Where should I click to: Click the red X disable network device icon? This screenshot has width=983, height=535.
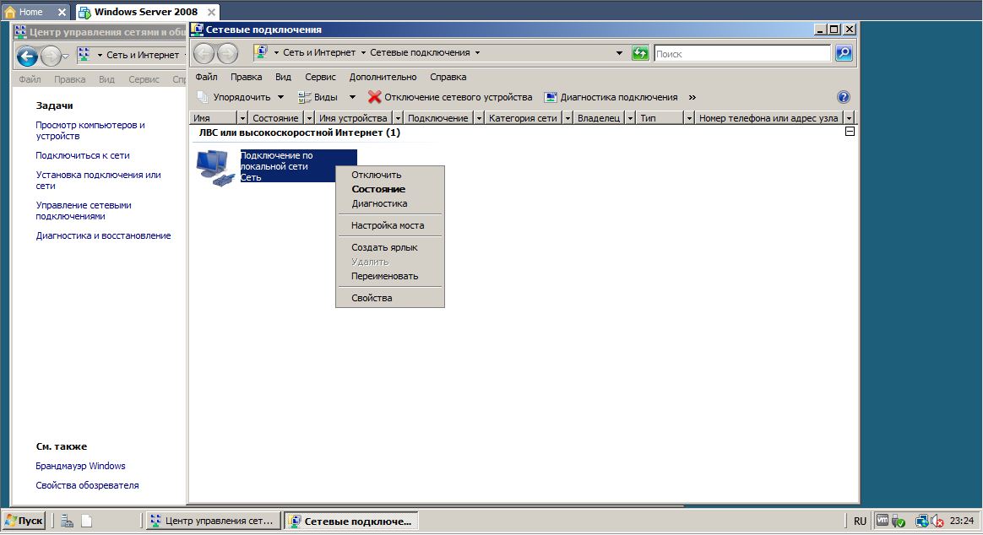point(374,97)
